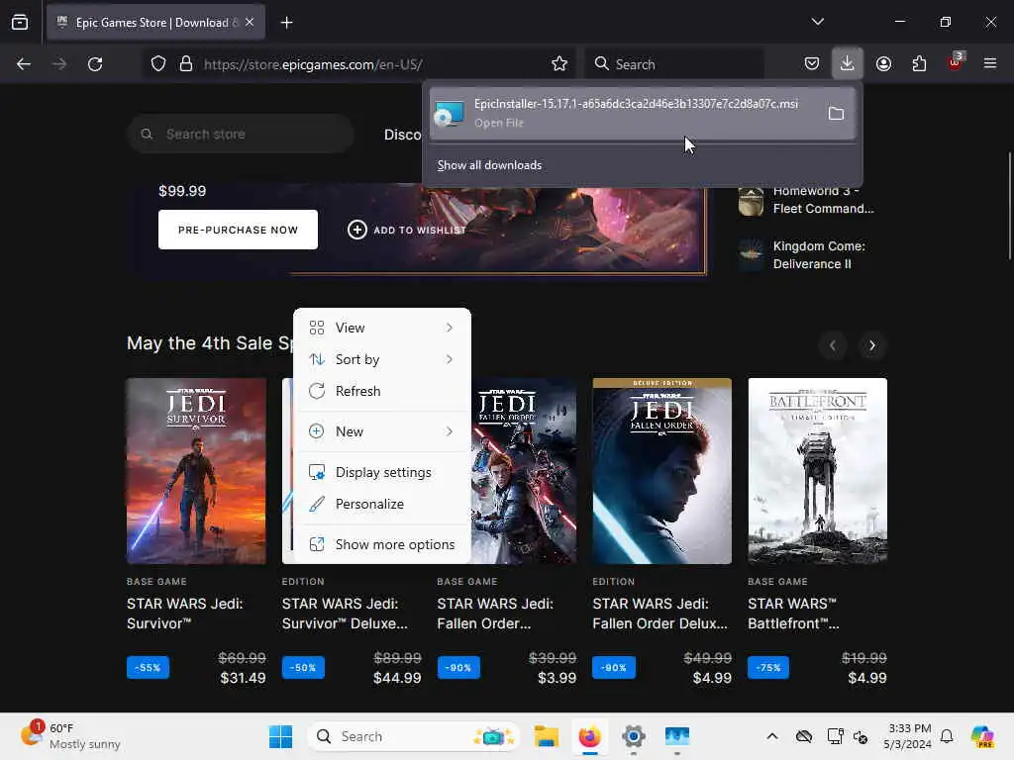Go back to previous page

click(24, 64)
